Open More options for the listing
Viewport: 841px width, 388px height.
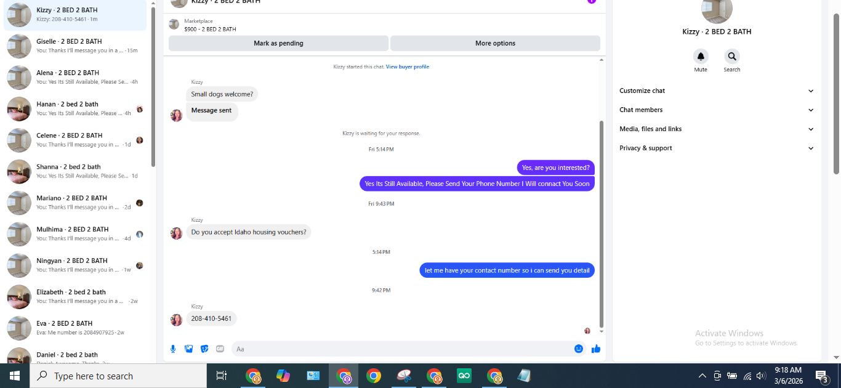495,43
